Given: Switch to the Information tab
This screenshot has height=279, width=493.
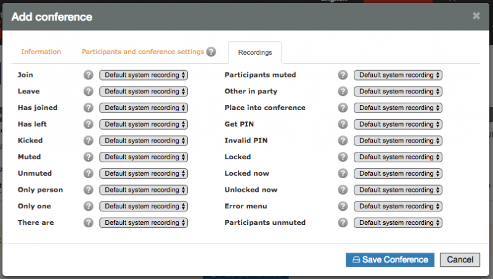Looking at the screenshot, I should tap(41, 52).
